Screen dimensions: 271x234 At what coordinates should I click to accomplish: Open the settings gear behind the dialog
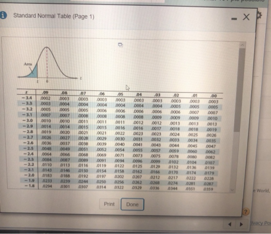[259, 16]
